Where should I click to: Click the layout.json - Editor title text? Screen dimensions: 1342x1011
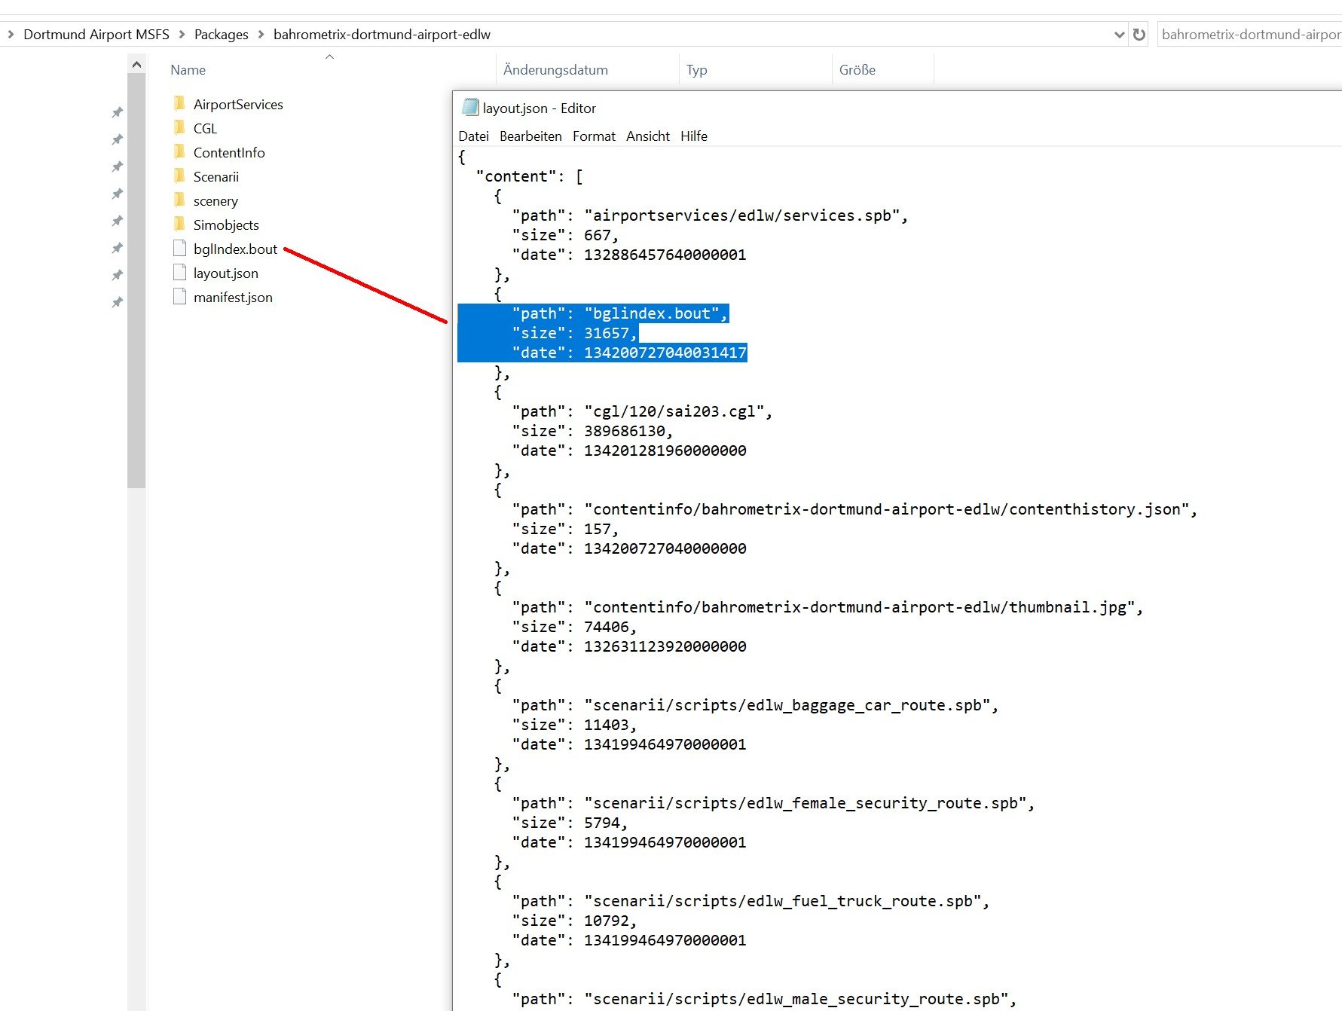[540, 108]
